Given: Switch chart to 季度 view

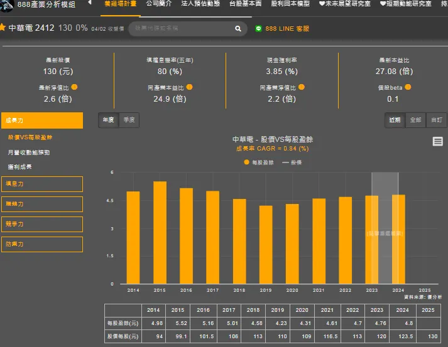Looking at the screenshot, I should [x=129, y=120].
